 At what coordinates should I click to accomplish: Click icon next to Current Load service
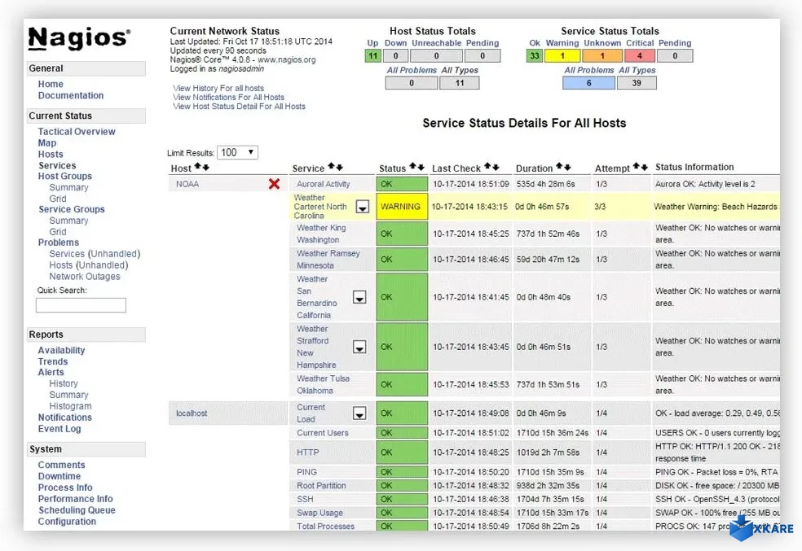(x=359, y=413)
